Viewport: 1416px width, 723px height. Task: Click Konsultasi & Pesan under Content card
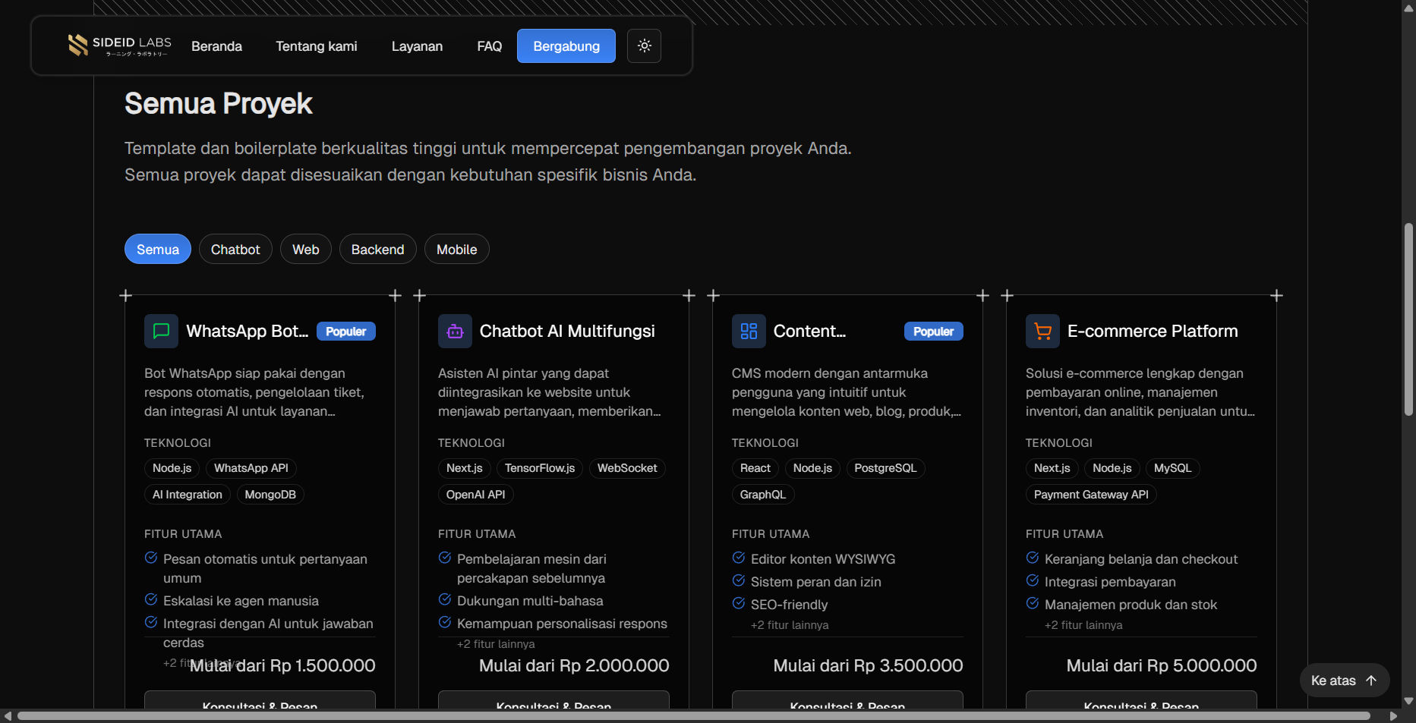[847, 700]
